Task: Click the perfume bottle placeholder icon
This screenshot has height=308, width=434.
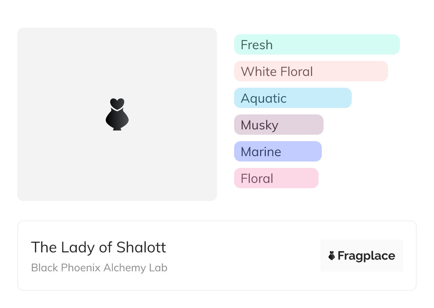Action: (x=117, y=114)
